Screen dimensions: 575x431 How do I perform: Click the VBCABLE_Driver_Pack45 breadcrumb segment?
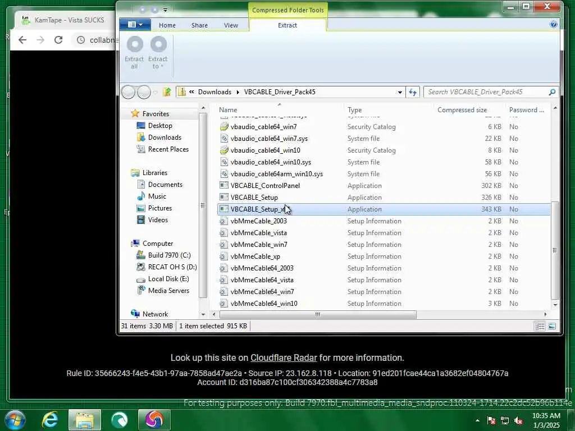pyautogui.click(x=280, y=92)
